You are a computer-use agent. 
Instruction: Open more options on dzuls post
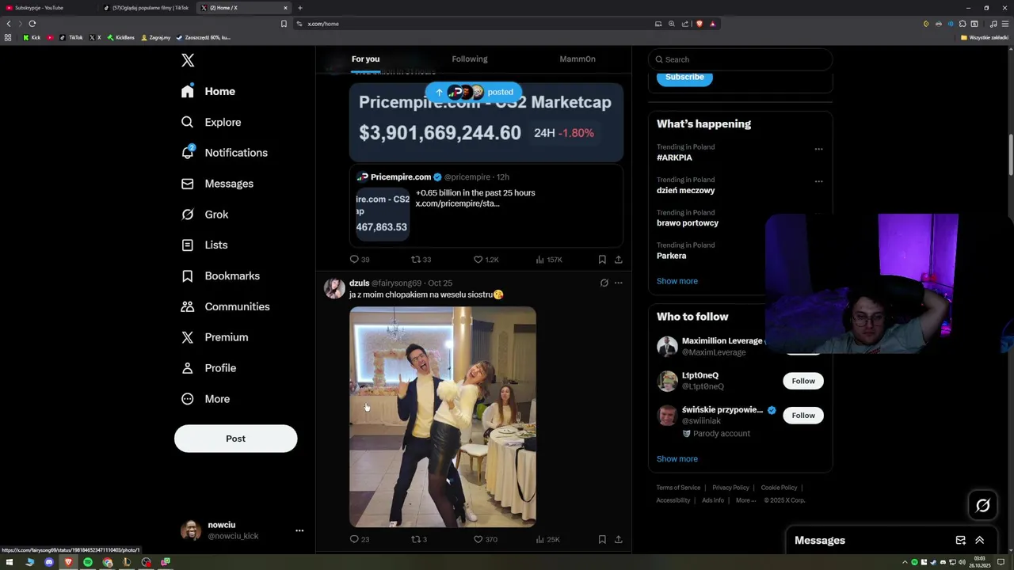pos(619,283)
